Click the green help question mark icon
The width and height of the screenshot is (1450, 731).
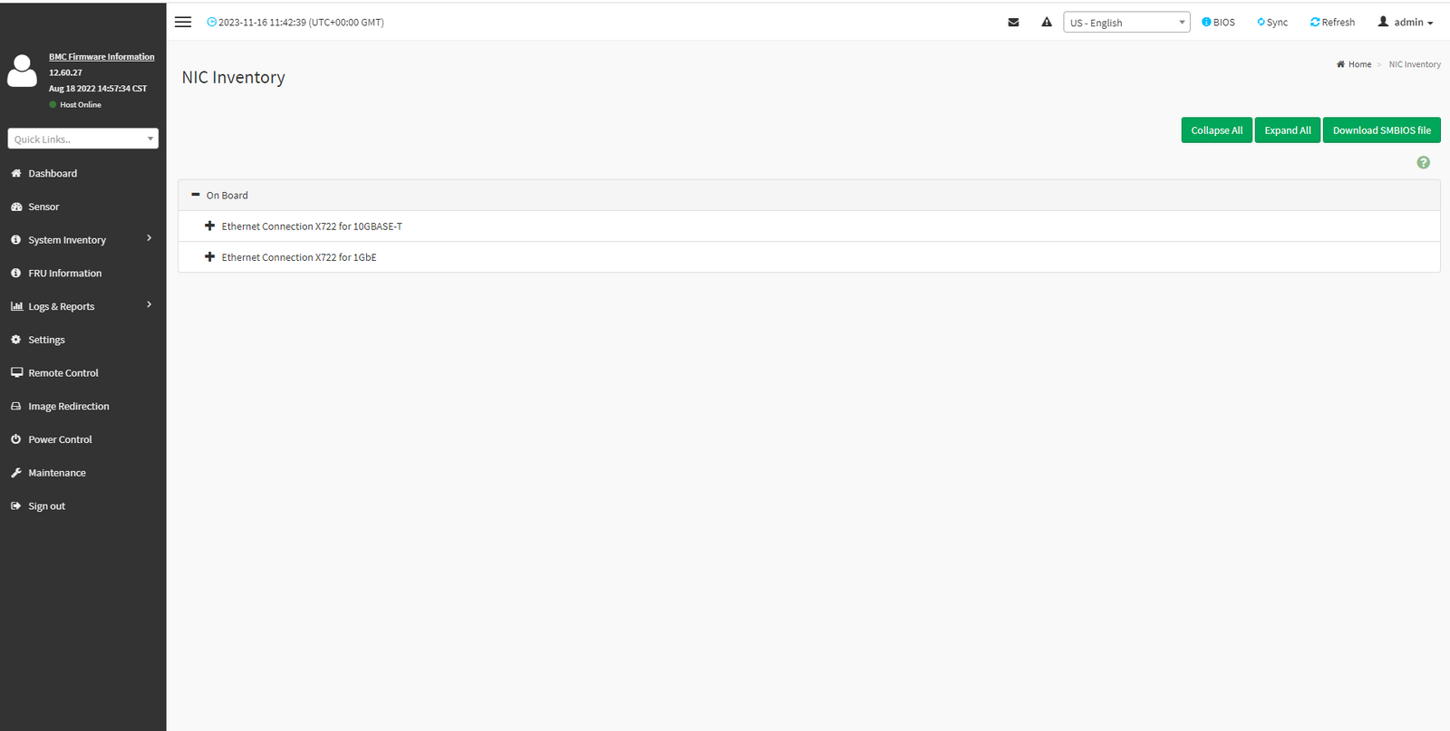point(1423,163)
